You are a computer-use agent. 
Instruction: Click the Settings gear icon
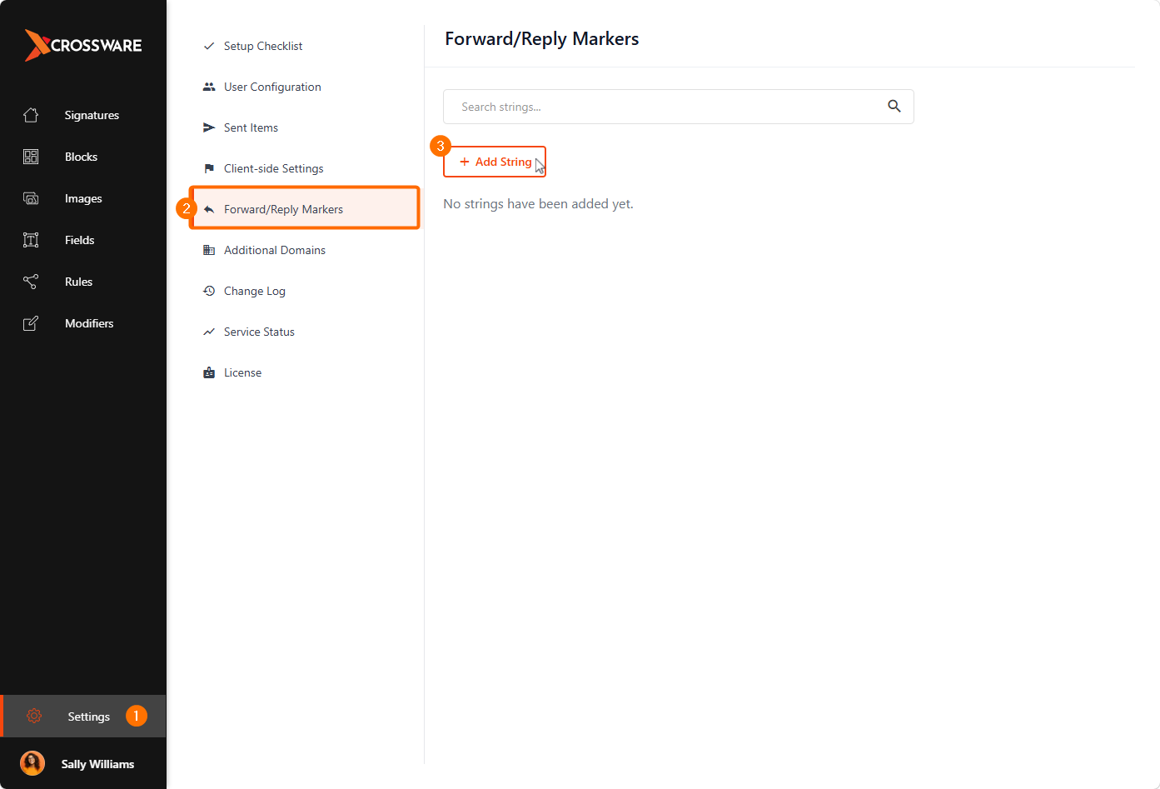point(34,717)
